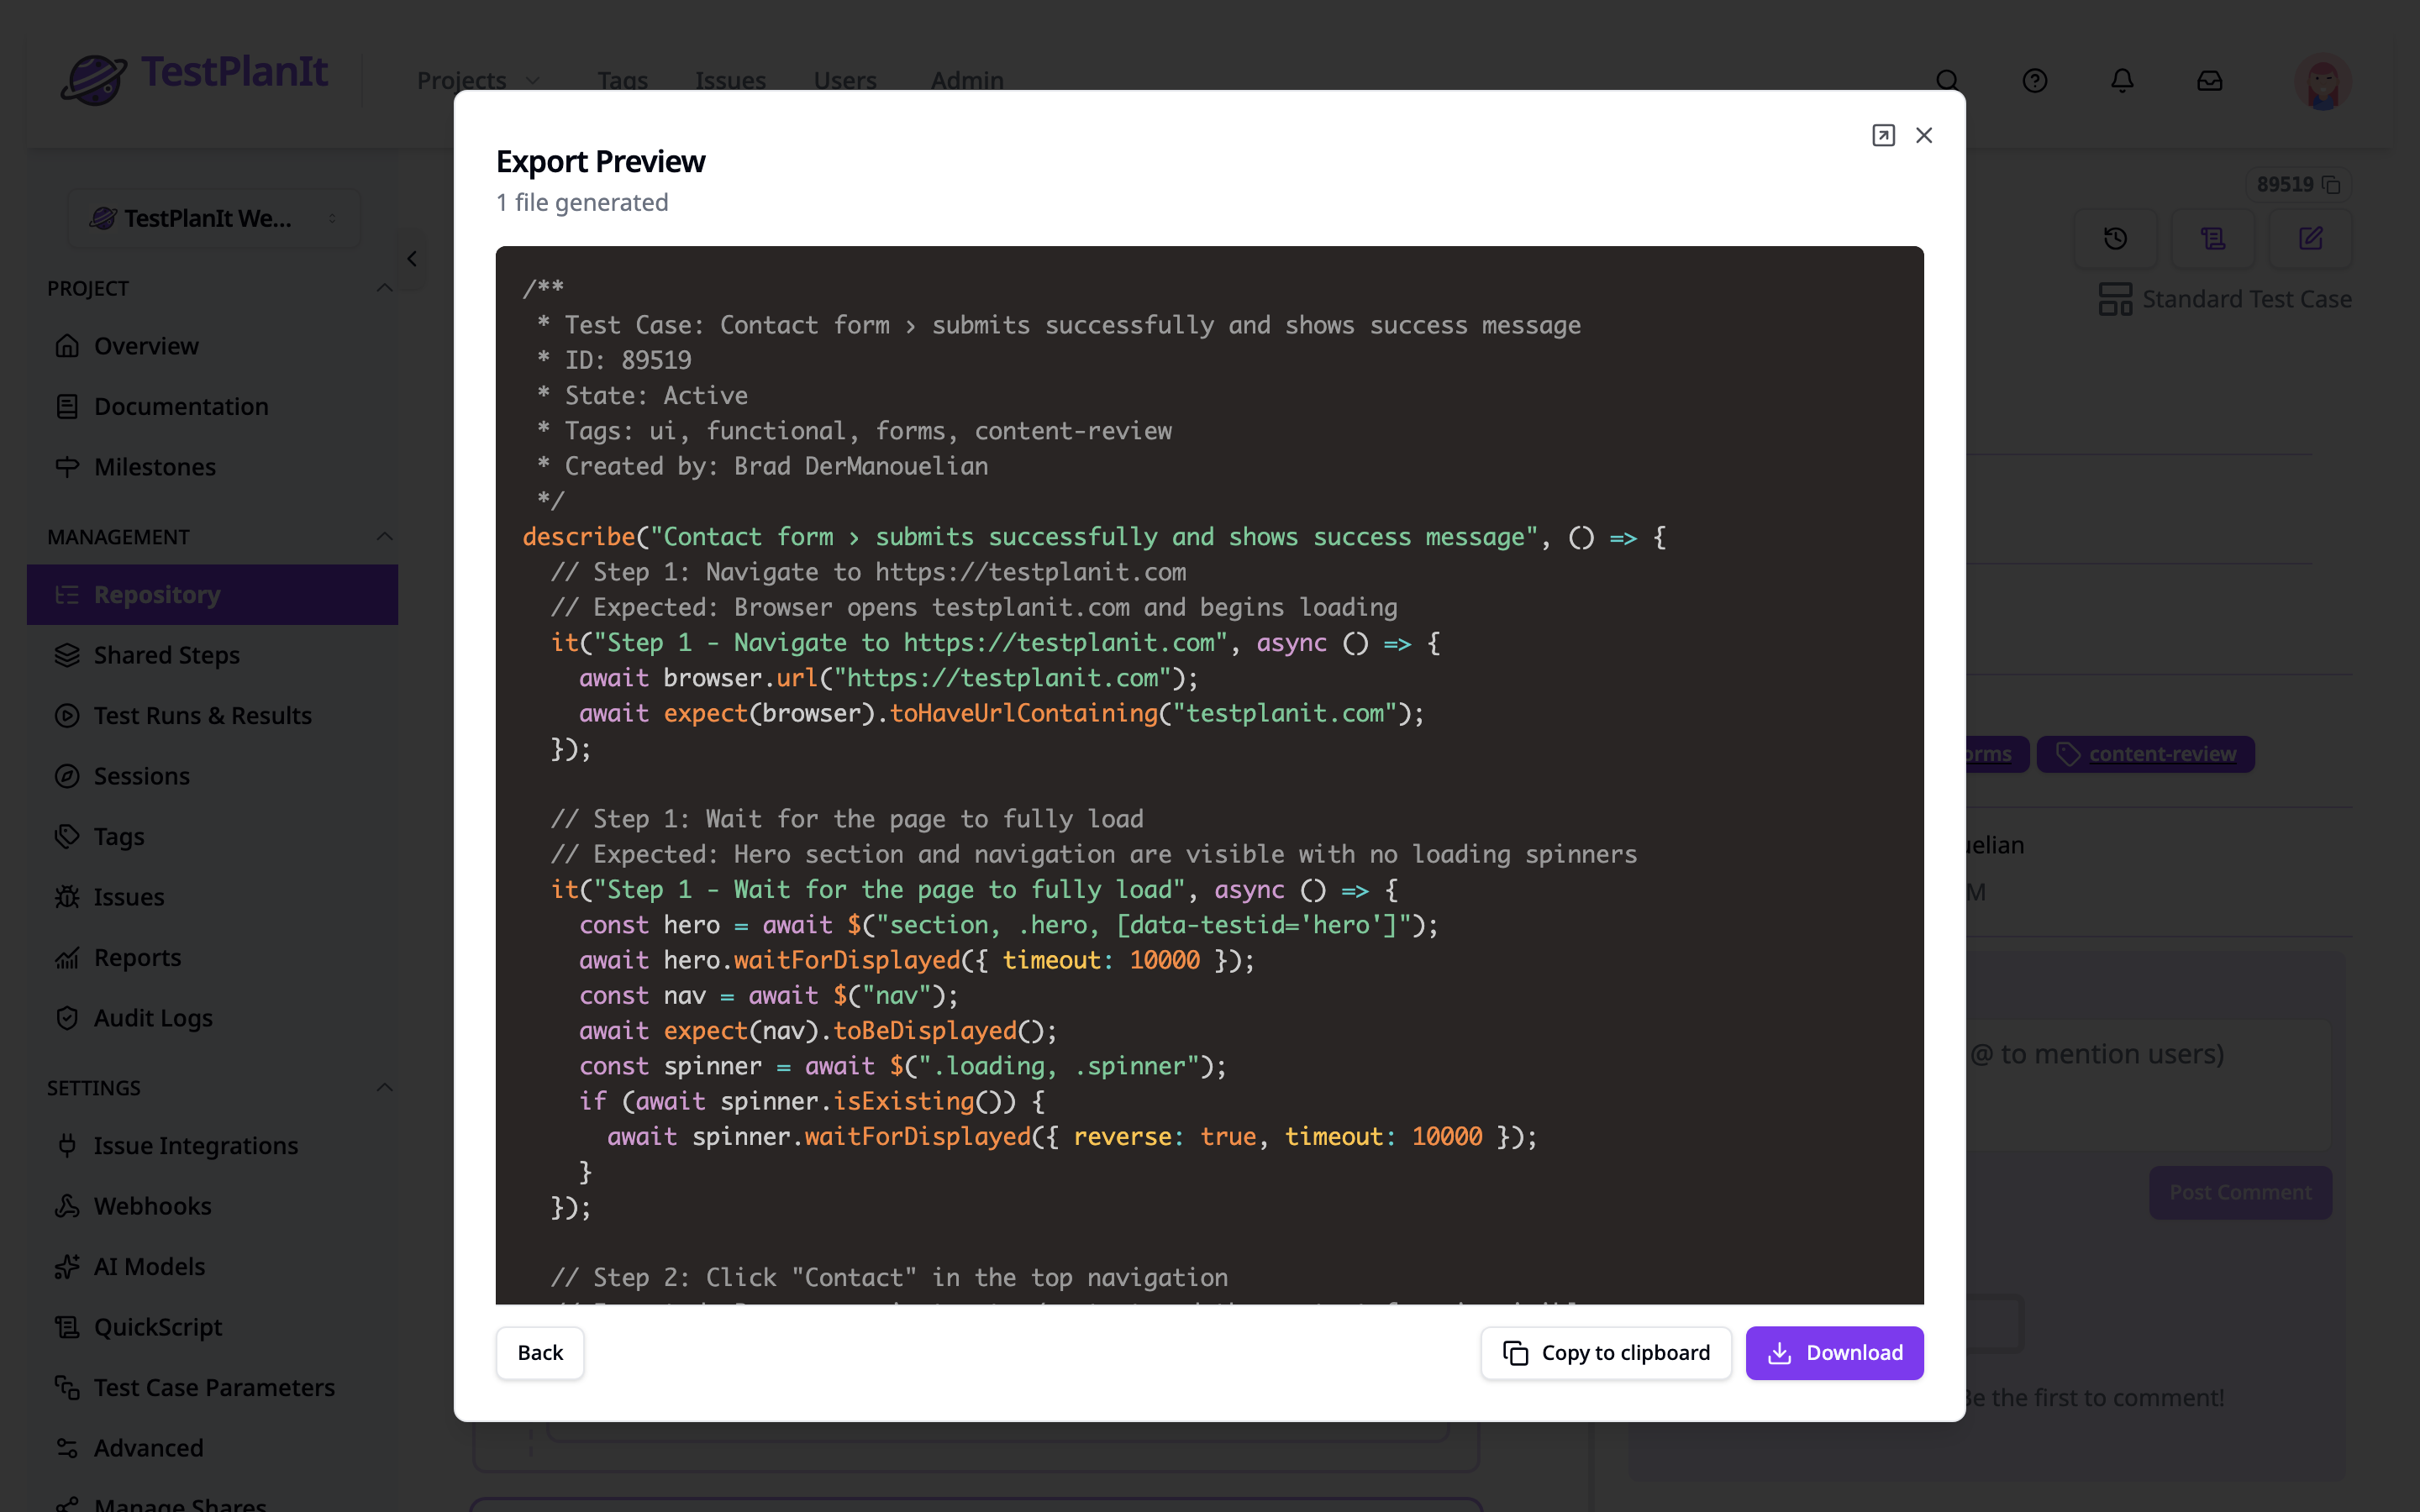Click the search magnifier icon
This screenshot has height=1512, width=2420.
(1947, 80)
